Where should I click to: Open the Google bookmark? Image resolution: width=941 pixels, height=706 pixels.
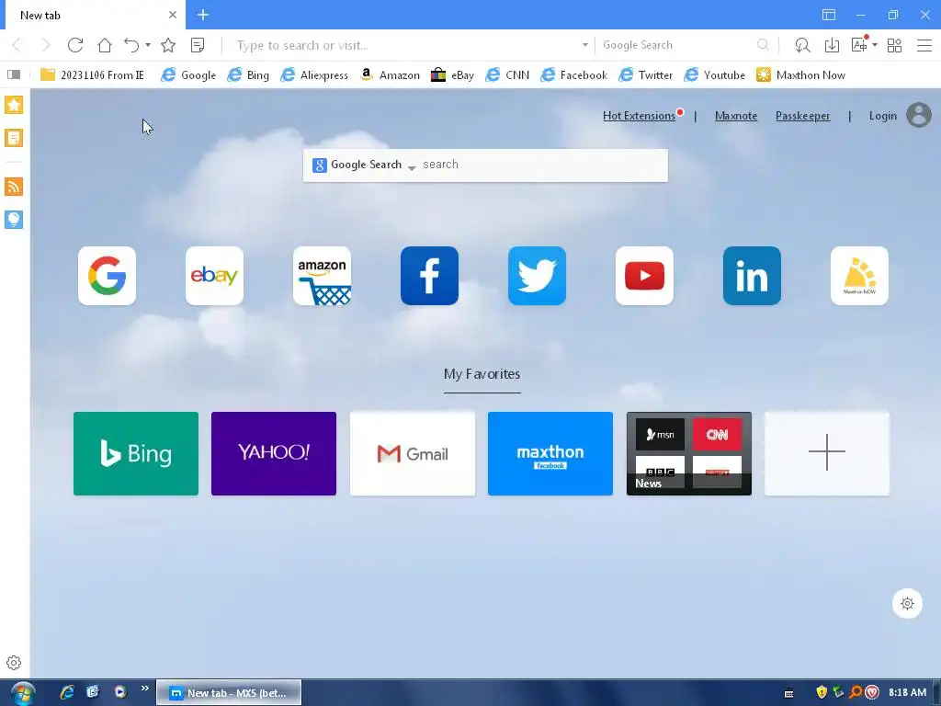188,74
